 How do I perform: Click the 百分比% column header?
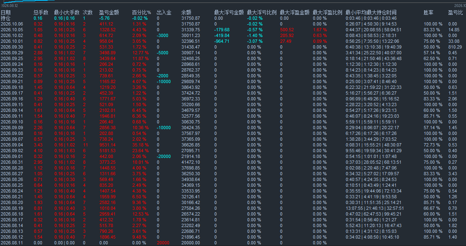142,12
